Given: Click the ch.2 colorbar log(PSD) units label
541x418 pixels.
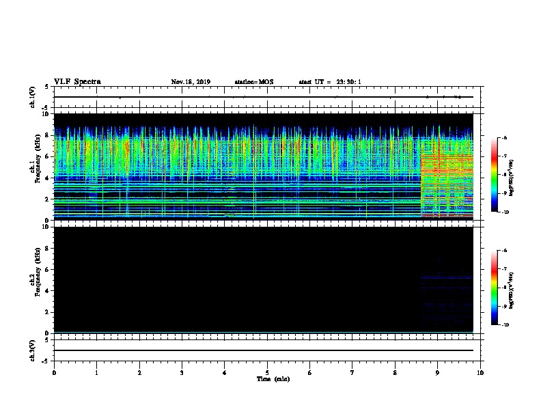Looking at the screenshot, I should coord(512,290).
